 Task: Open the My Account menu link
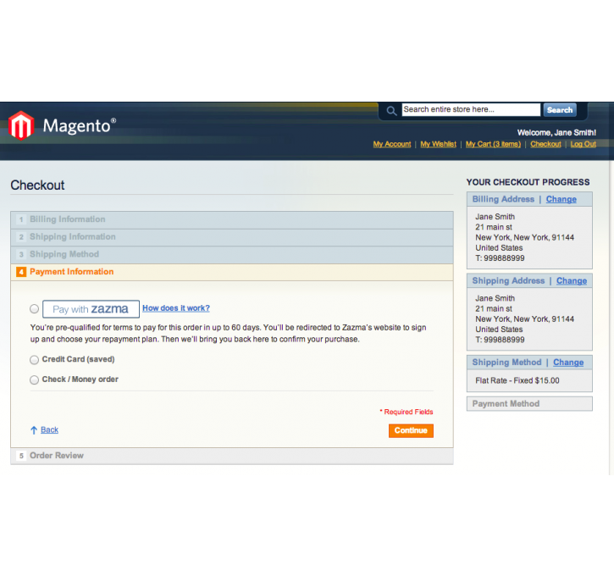(x=391, y=145)
